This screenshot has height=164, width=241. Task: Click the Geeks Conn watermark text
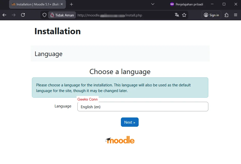(x=87, y=99)
